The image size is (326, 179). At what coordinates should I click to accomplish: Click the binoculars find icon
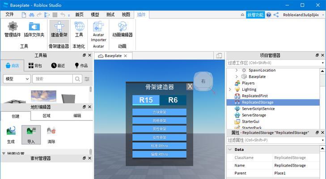tap(32, 15)
